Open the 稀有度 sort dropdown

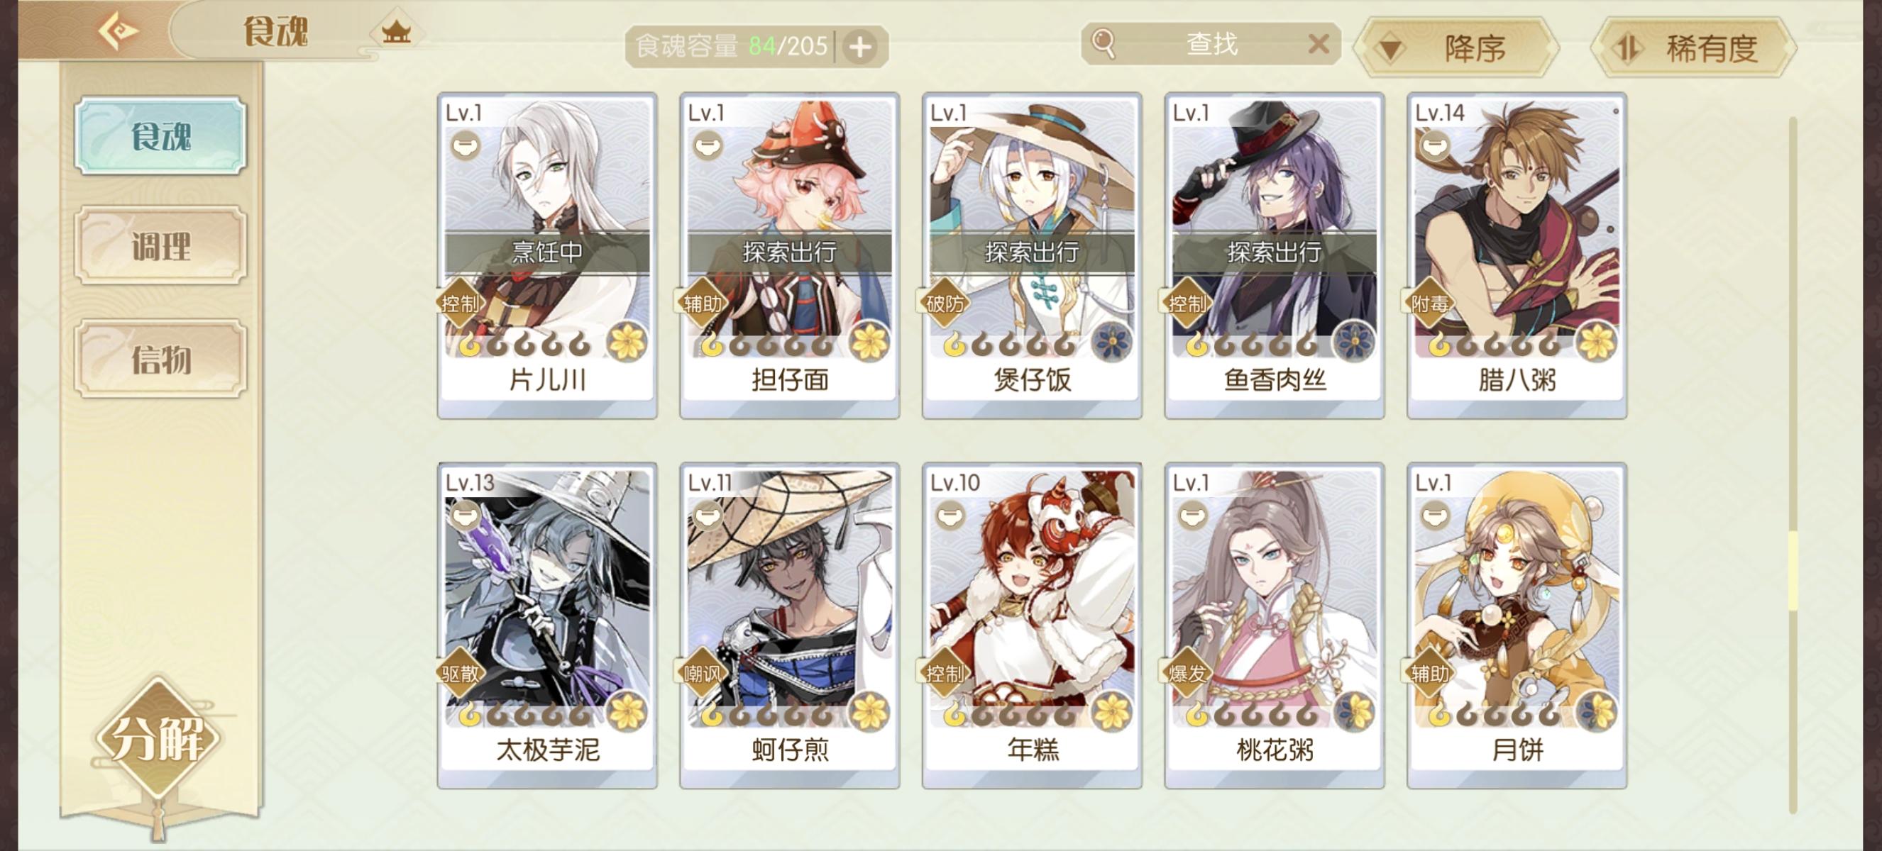pyautogui.click(x=1693, y=48)
